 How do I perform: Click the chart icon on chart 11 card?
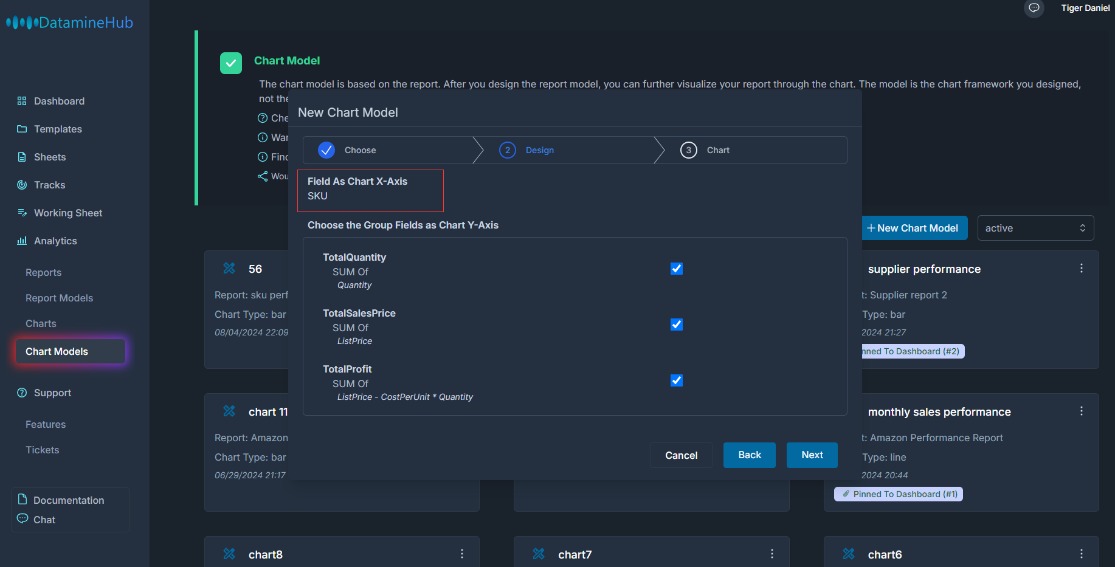click(229, 411)
